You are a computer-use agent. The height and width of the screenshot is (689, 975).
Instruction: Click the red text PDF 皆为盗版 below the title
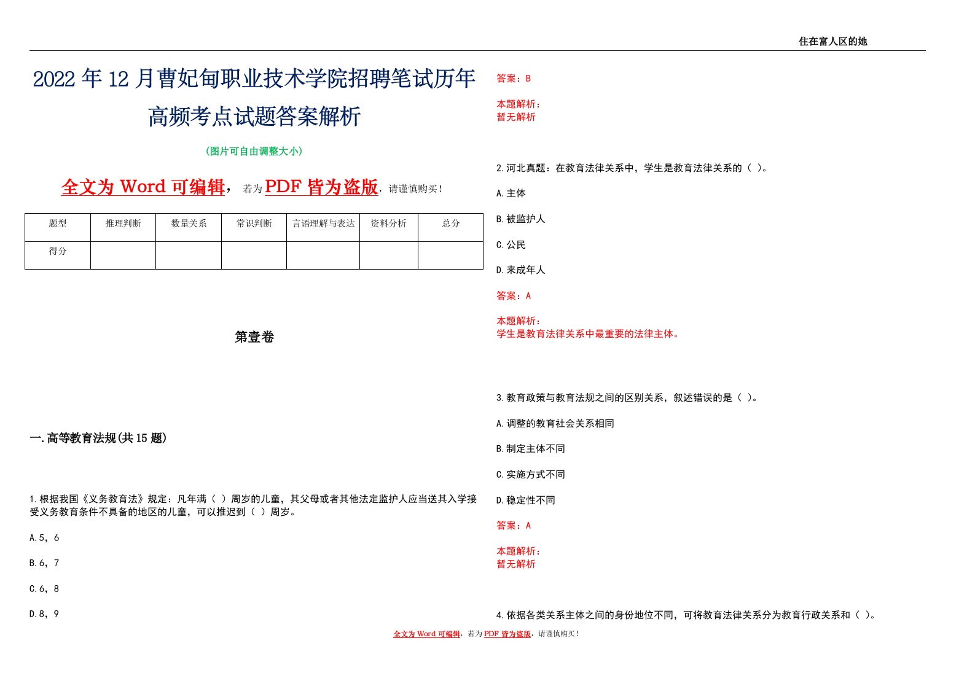pyautogui.click(x=321, y=187)
